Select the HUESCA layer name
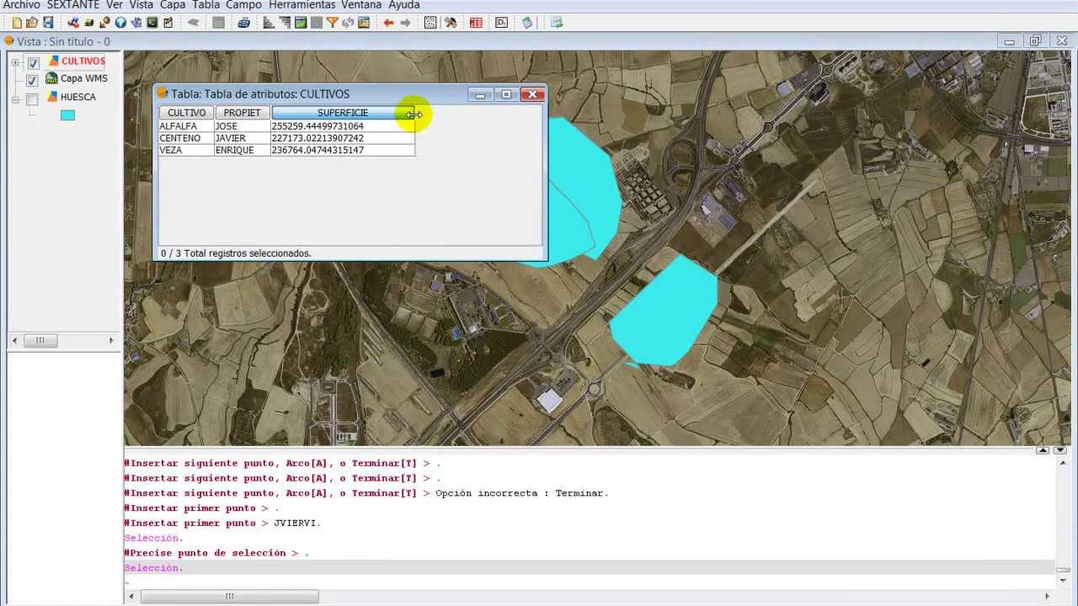This screenshot has height=606, width=1078. 78,97
